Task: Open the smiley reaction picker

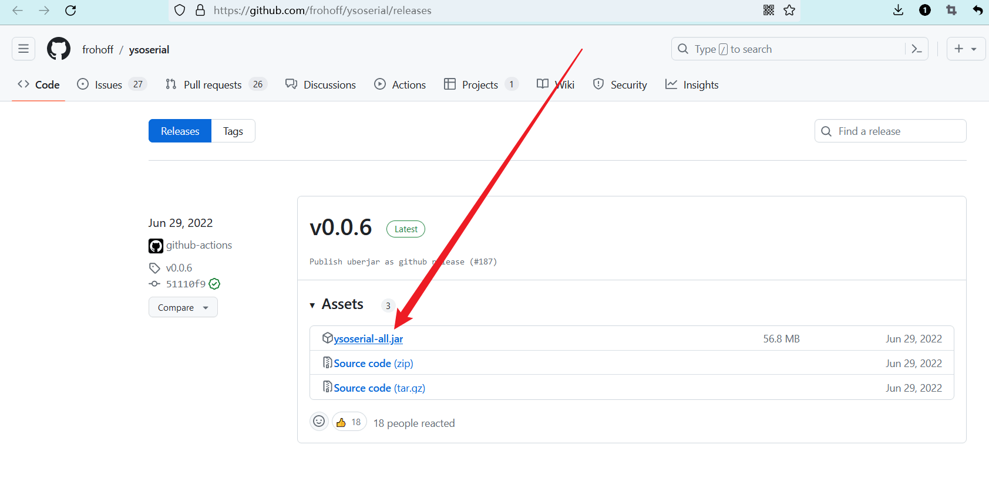Action: (x=319, y=421)
